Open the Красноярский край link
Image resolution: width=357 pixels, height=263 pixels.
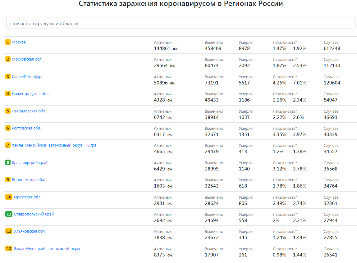(30, 163)
